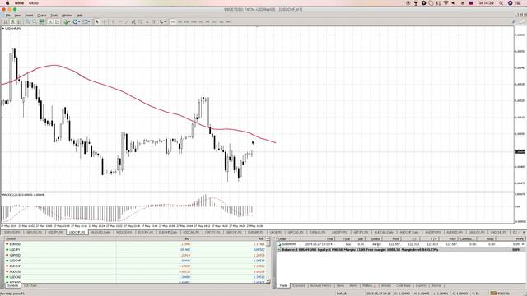This screenshot has width=527, height=296.
Task: Open the Journal terminal tab
Action: [x=436, y=285]
